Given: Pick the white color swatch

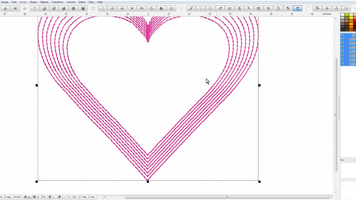Looking at the screenshot, I should pyautogui.click(x=343, y=14).
